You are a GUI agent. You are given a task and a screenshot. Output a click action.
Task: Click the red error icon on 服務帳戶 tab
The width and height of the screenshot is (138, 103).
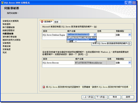click(x=42, y=21)
